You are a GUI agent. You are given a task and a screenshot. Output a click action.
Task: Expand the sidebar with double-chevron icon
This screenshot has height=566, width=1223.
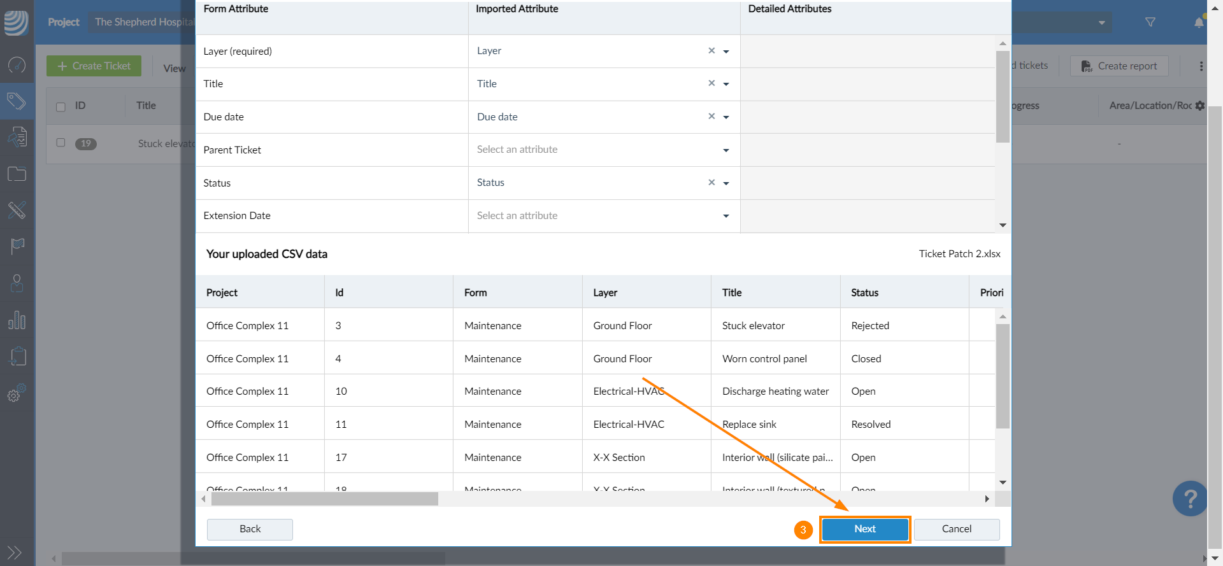(15, 552)
